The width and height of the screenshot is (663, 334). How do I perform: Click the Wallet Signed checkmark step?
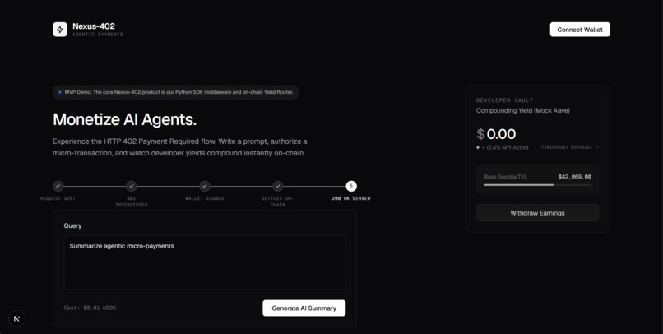pyautogui.click(x=205, y=186)
